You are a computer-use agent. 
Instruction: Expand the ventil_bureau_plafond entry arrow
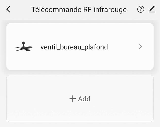(x=140, y=47)
